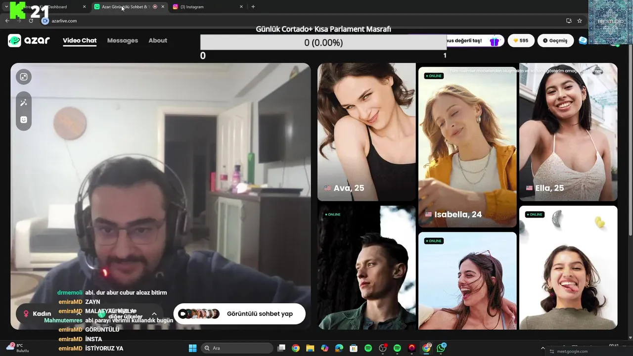Image resolution: width=633 pixels, height=356 pixels.
Task: Open Microsoft Store from the taskbar
Action: click(354, 348)
